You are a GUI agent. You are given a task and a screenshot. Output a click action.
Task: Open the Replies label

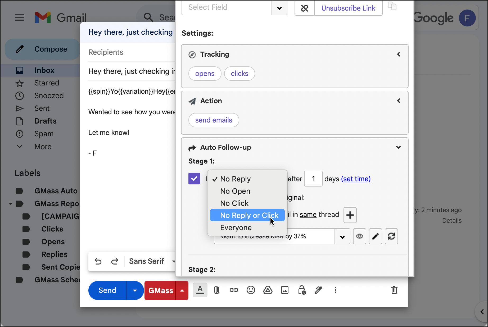pos(54,255)
